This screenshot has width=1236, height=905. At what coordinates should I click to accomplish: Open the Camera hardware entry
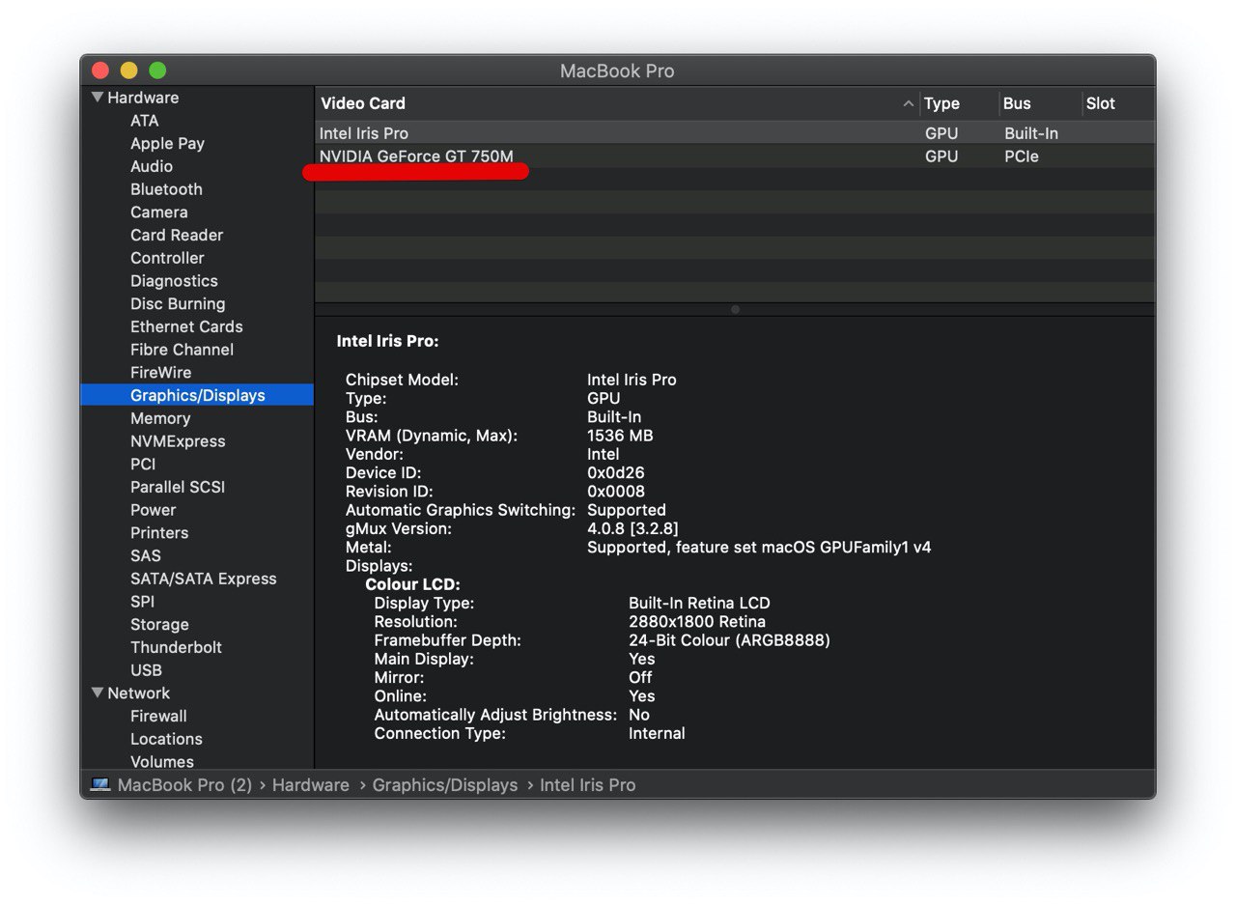(x=159, y=212)
